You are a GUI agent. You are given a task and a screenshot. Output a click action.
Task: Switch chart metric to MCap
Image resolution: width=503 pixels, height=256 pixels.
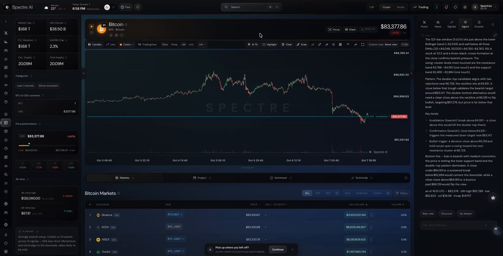tap(174, 44)
